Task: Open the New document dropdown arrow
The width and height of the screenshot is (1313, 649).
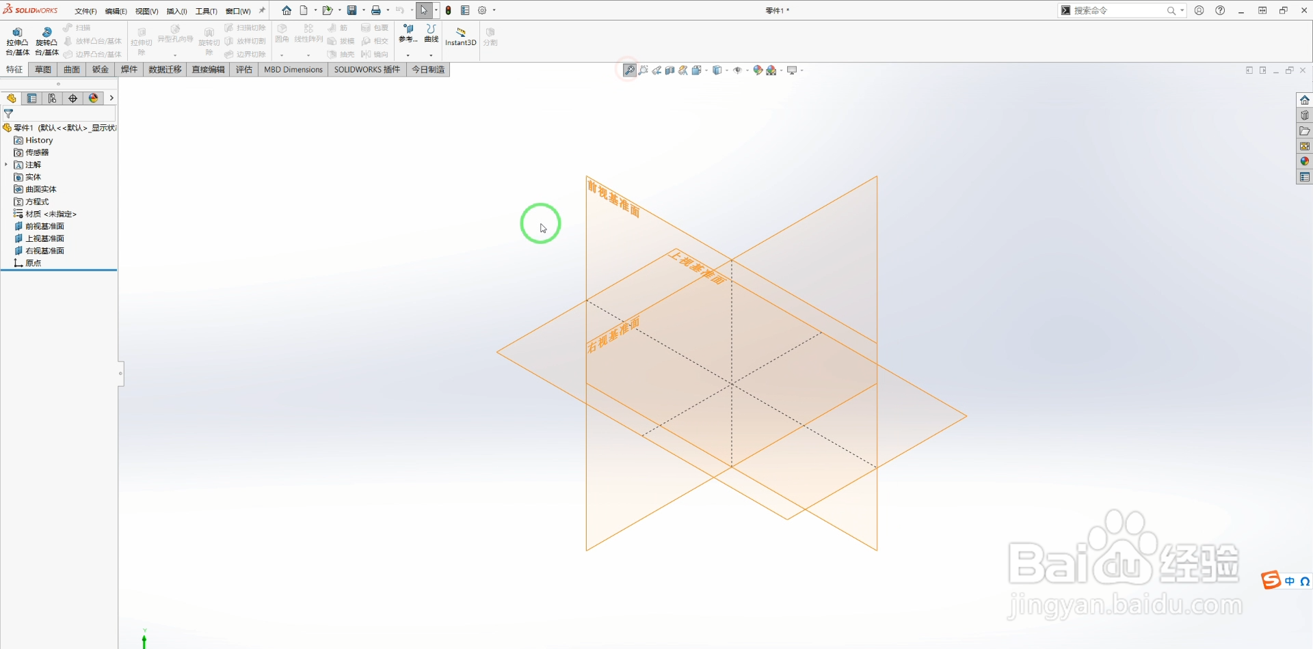Action: [315, 10]
